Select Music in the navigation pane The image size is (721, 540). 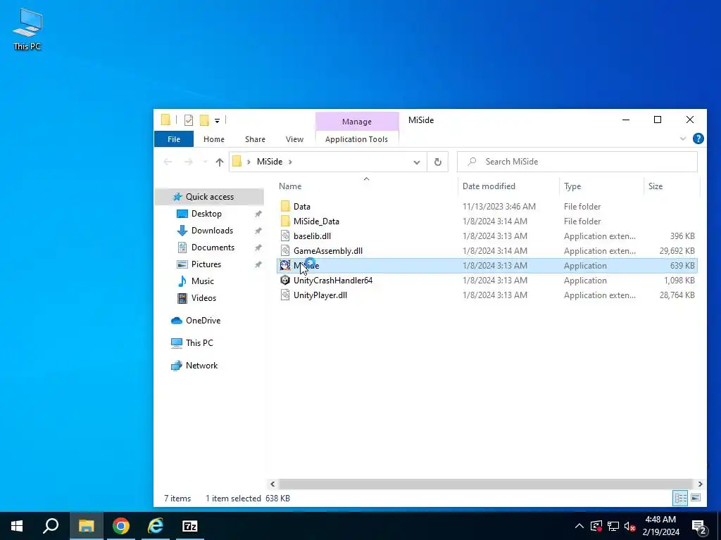[x=202, y=281]
